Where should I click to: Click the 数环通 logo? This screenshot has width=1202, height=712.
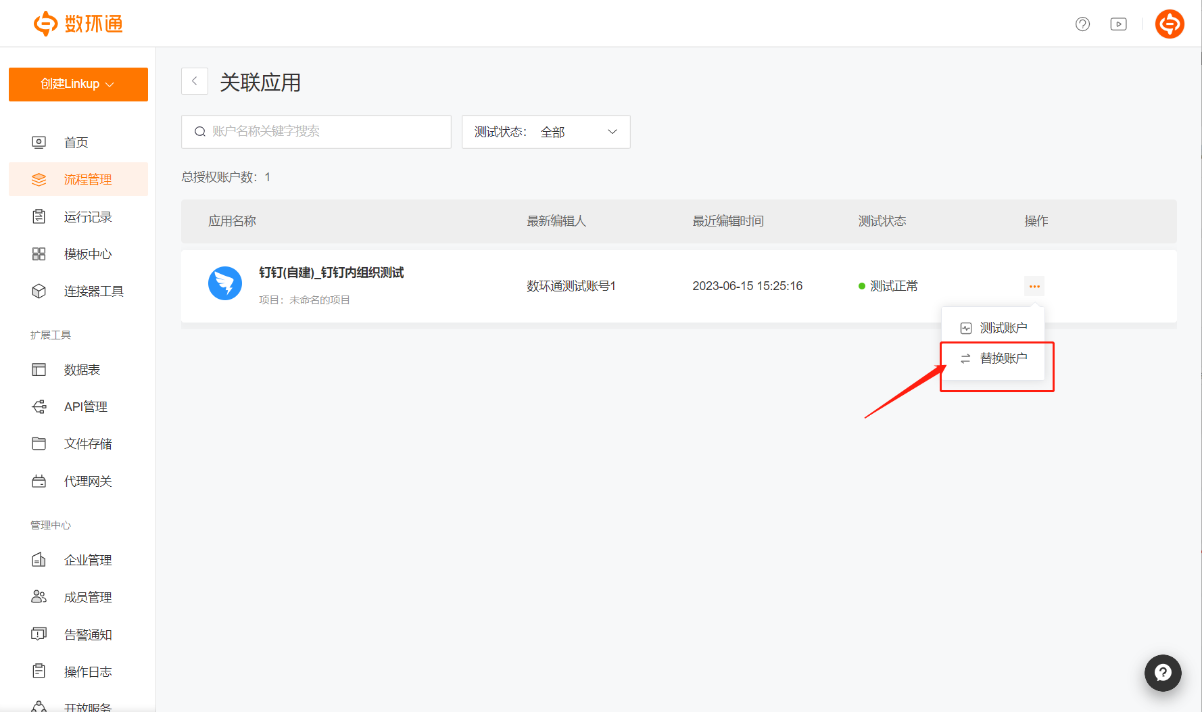point(78,24)
